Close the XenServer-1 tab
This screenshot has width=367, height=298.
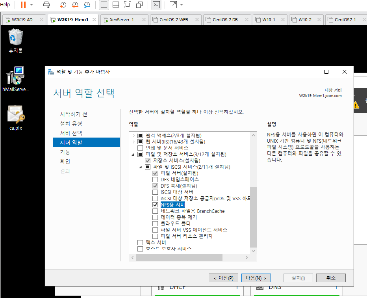point(144,20)
